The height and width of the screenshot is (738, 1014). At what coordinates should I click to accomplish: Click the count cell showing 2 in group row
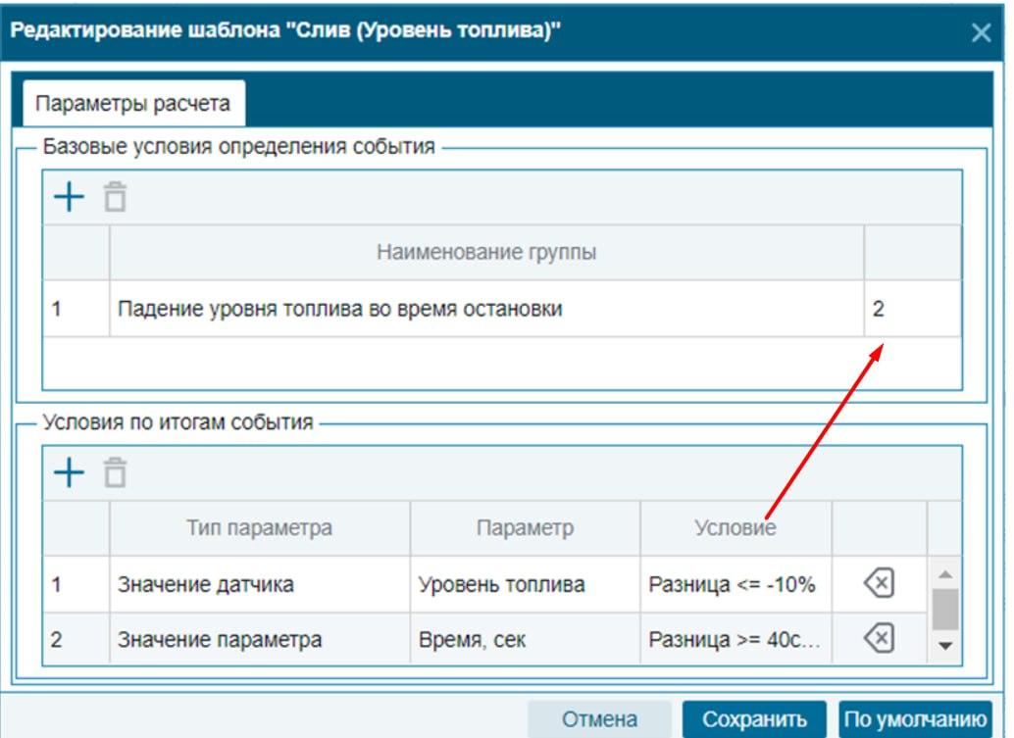pyautogui.click(x=912, y=309)
